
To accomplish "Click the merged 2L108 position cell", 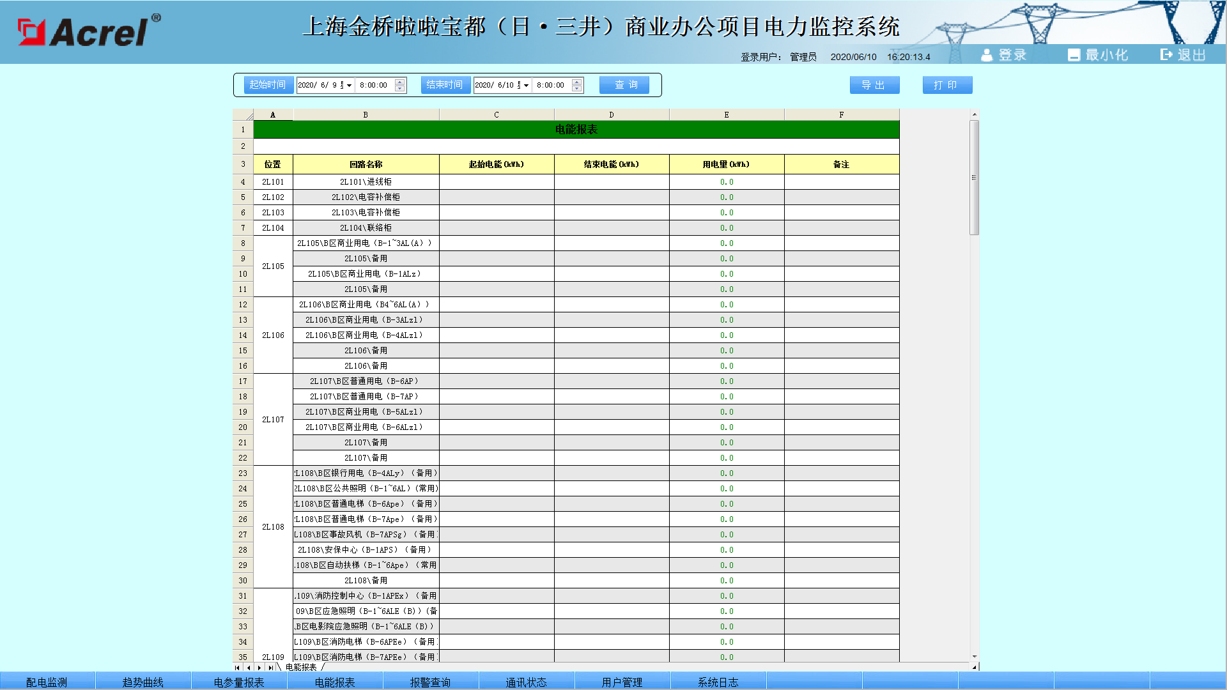I will click(273, 527).
